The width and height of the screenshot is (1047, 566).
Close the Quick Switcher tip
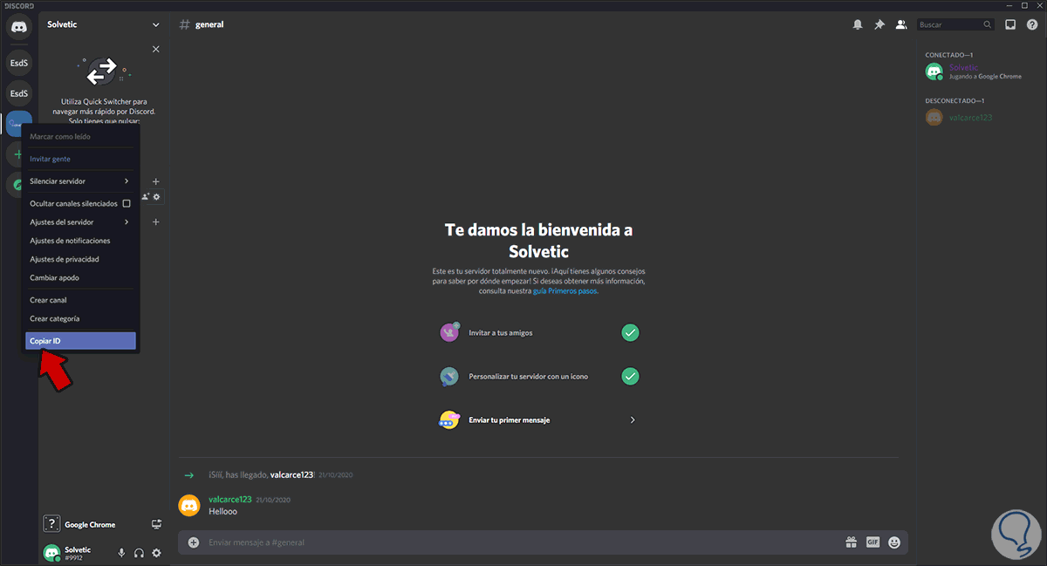(x=156, y=49)
